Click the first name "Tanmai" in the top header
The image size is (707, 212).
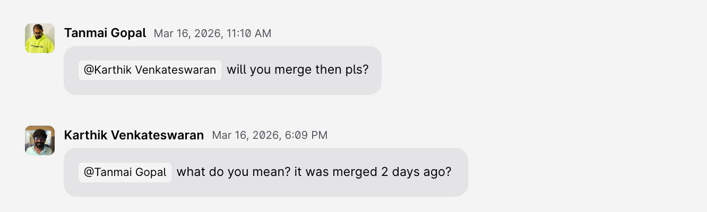(x=87, y=33)
